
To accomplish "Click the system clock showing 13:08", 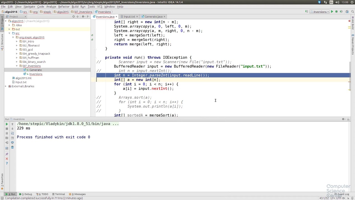I will click(345, 2).
